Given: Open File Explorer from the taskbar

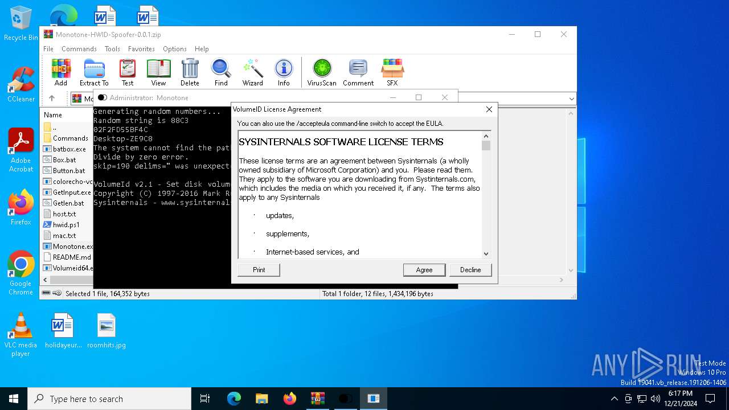Looking at the screenshot, I should pyautogui.click(x=261, y=399).
